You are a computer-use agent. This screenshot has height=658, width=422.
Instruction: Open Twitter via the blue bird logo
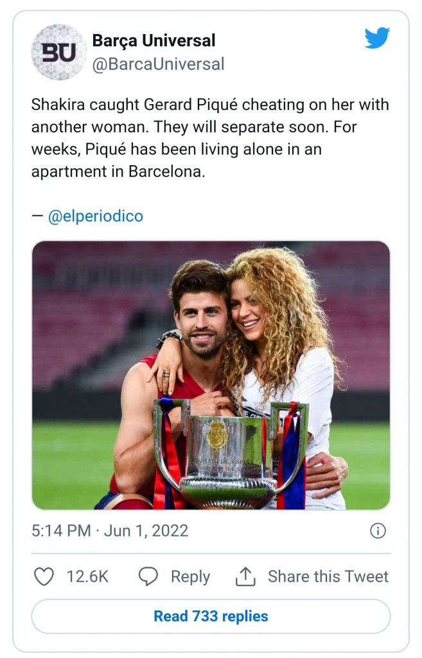tap(377, 39)
